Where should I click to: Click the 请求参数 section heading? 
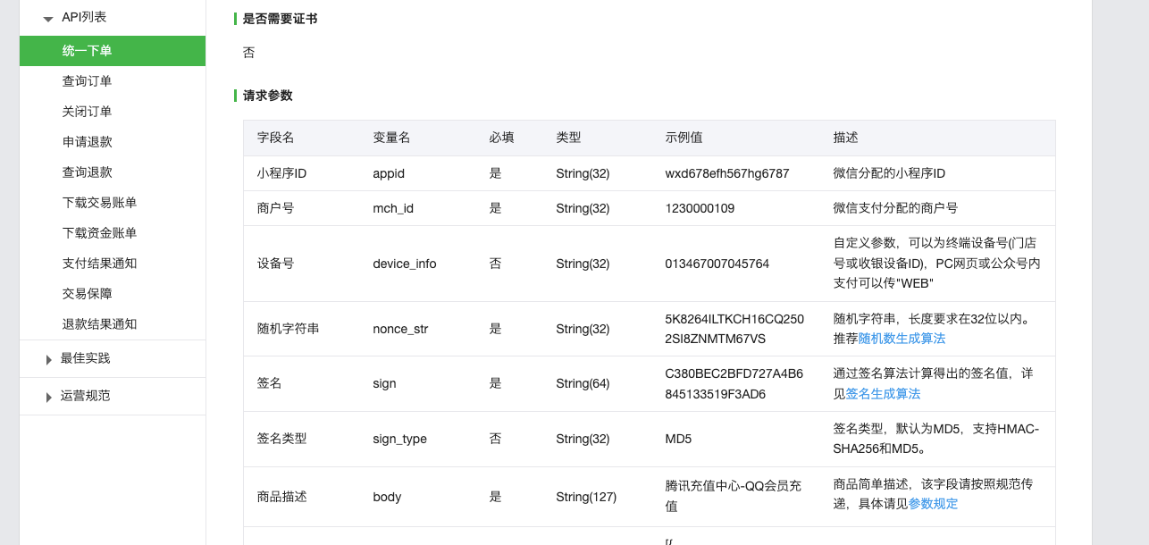[267, 96]
